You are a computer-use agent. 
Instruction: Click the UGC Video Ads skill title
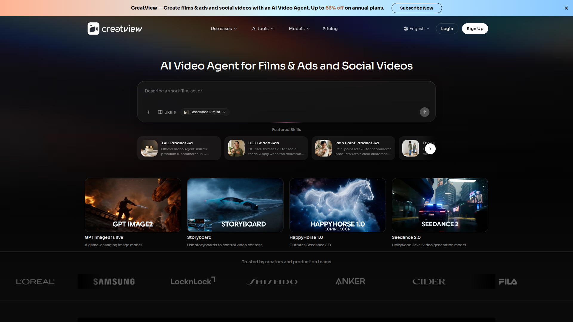(264, 143)
